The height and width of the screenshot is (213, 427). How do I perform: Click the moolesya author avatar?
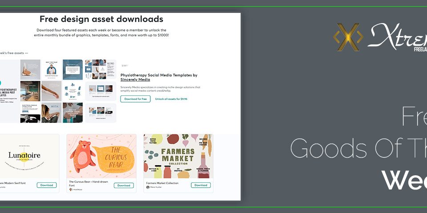click(71, 189)
